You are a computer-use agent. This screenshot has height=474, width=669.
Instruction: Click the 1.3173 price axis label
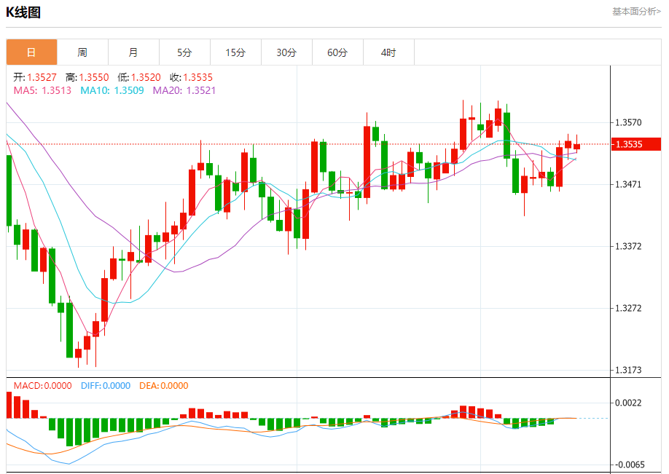coord(628,370)
